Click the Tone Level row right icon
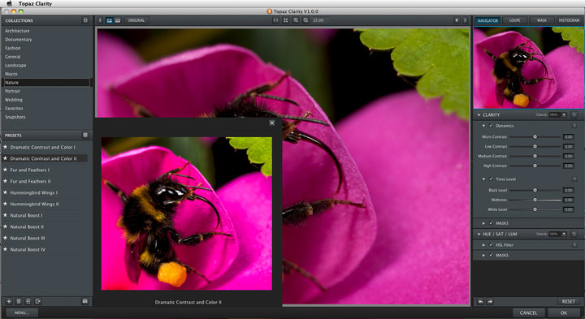This screenshot has width=585, height=319. point(574,179)
